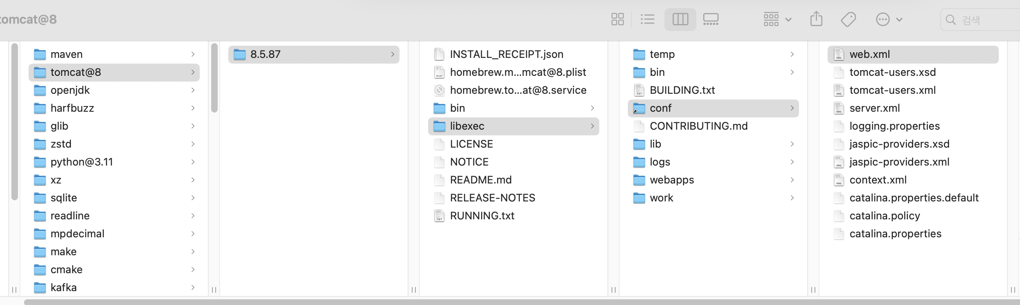Select the BUILDING.txt file icon
1020x305 pixels.
click(x=639, y=90)
